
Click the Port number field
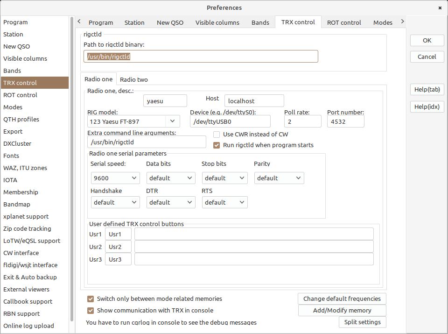coord(345,121)
